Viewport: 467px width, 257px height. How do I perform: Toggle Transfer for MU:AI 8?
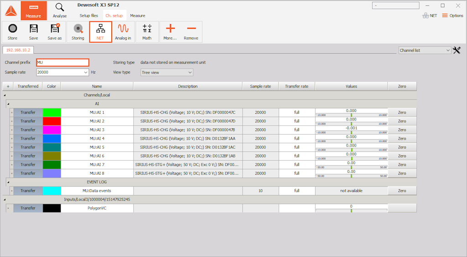[28, 173]
